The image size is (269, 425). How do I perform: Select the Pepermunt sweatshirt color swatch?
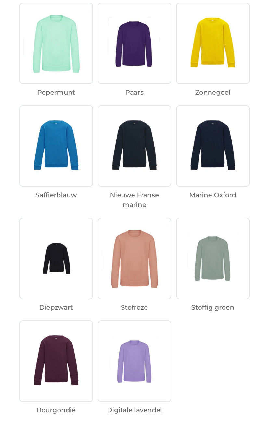pyautogui.click(x=56, y=43)
